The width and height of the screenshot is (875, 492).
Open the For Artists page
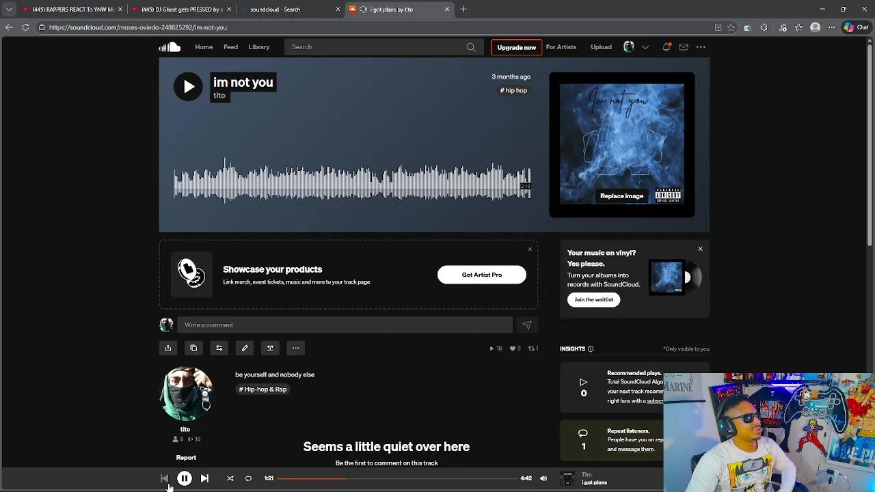(x=561, y=47)
